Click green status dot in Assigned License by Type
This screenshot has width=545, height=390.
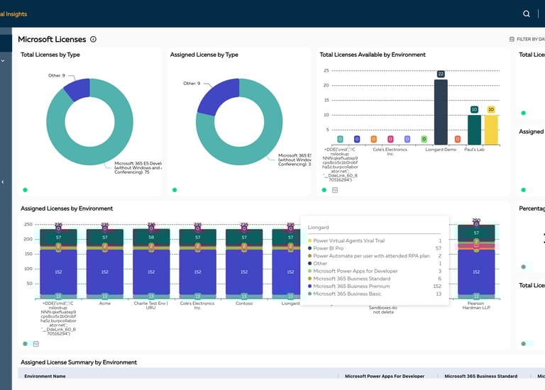[175, 190]
